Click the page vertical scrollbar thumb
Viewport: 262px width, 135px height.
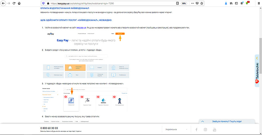click(260, 56)
